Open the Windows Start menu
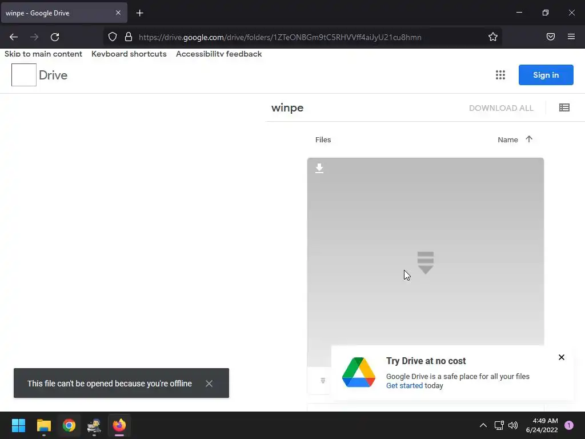The image size is (585, 439). (18, 425)
